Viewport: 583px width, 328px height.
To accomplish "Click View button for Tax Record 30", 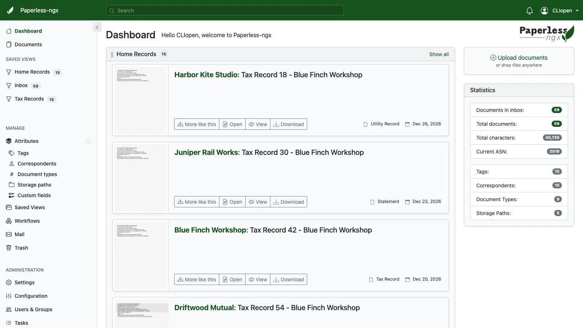I will pos(258,202).
